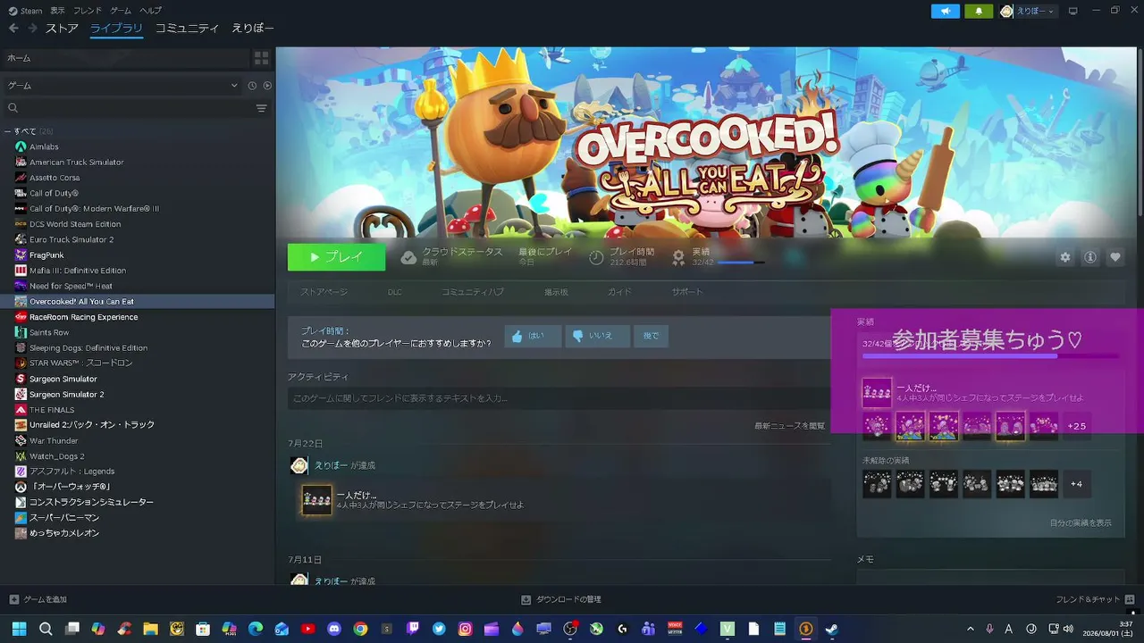Open the blue megaphone announcements button
This screenshot has height=643, width=1144.
click(x=945, y=11)
